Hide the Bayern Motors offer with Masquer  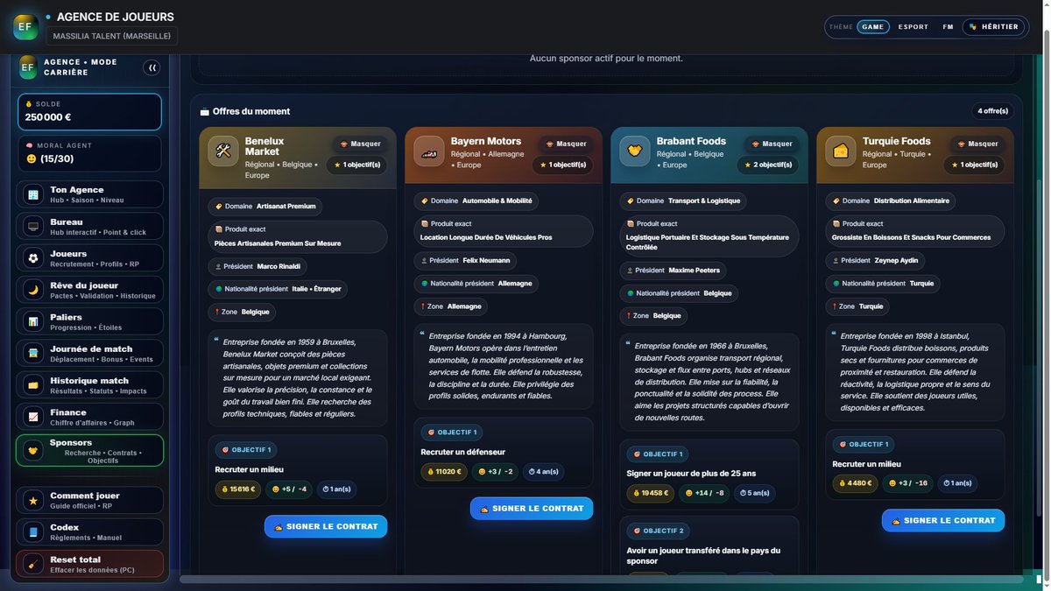pyautogui.click(x=566, y=144)
